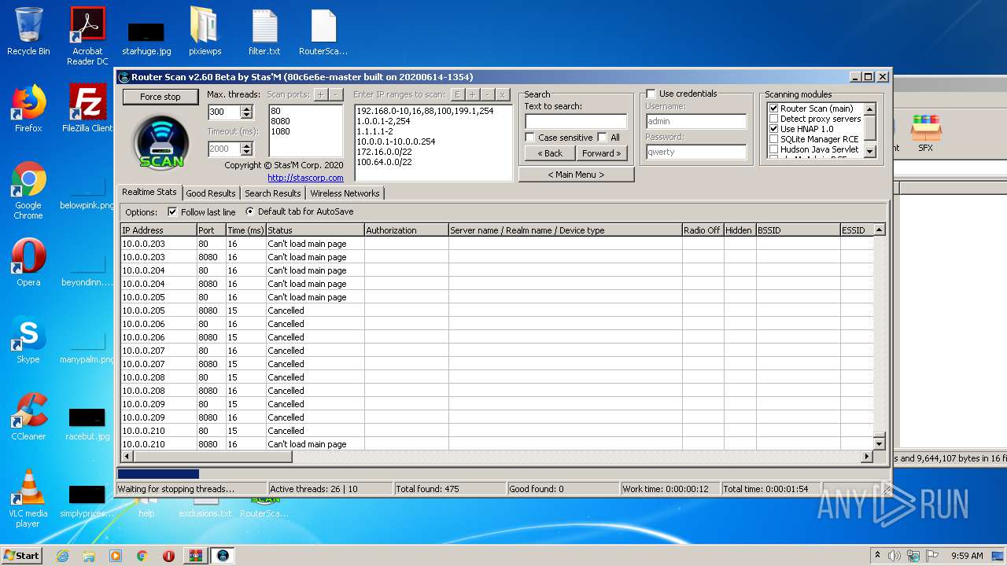Open the pixiewps folder icon

205,31
